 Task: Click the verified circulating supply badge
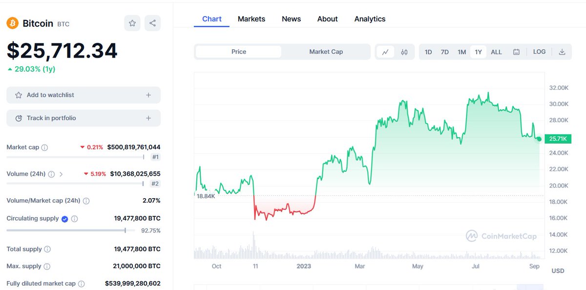click(x=64, y=219)
